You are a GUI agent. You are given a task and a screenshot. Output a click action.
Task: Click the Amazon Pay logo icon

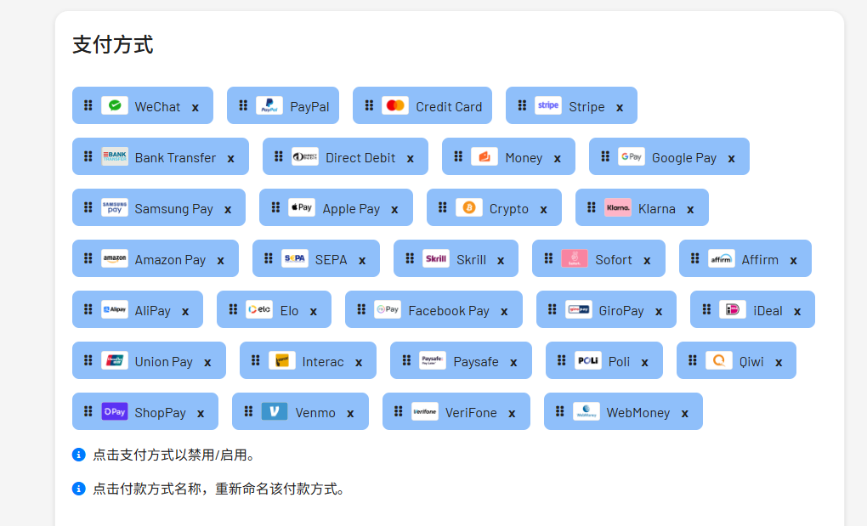(115, 258)
